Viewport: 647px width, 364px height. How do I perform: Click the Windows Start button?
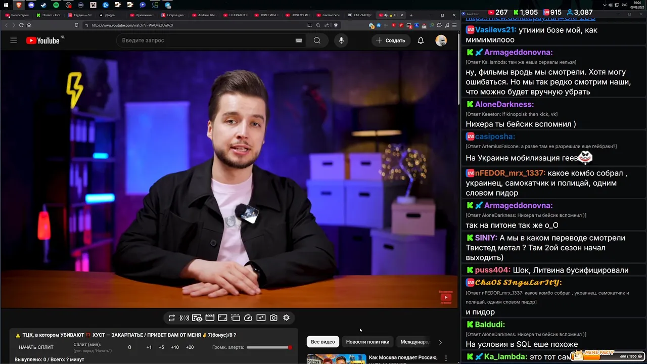6,5
